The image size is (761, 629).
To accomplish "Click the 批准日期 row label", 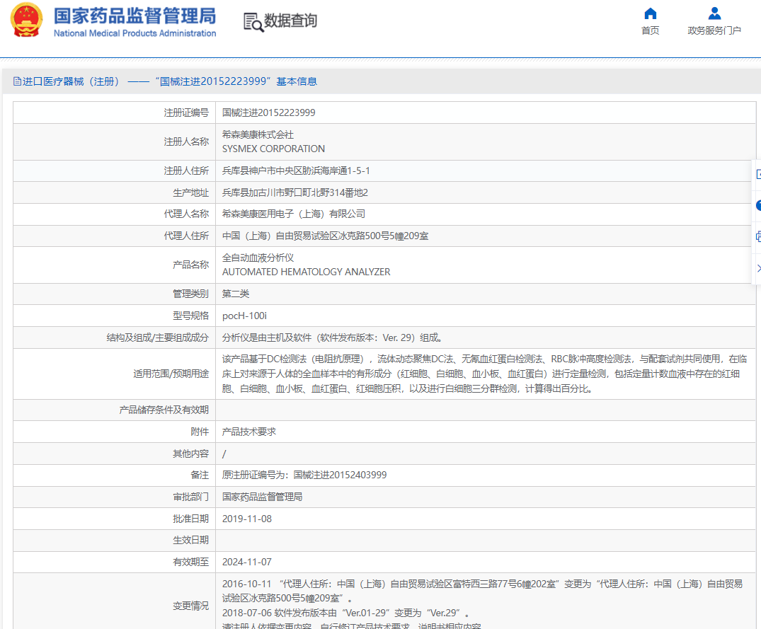I will (190, 519).
